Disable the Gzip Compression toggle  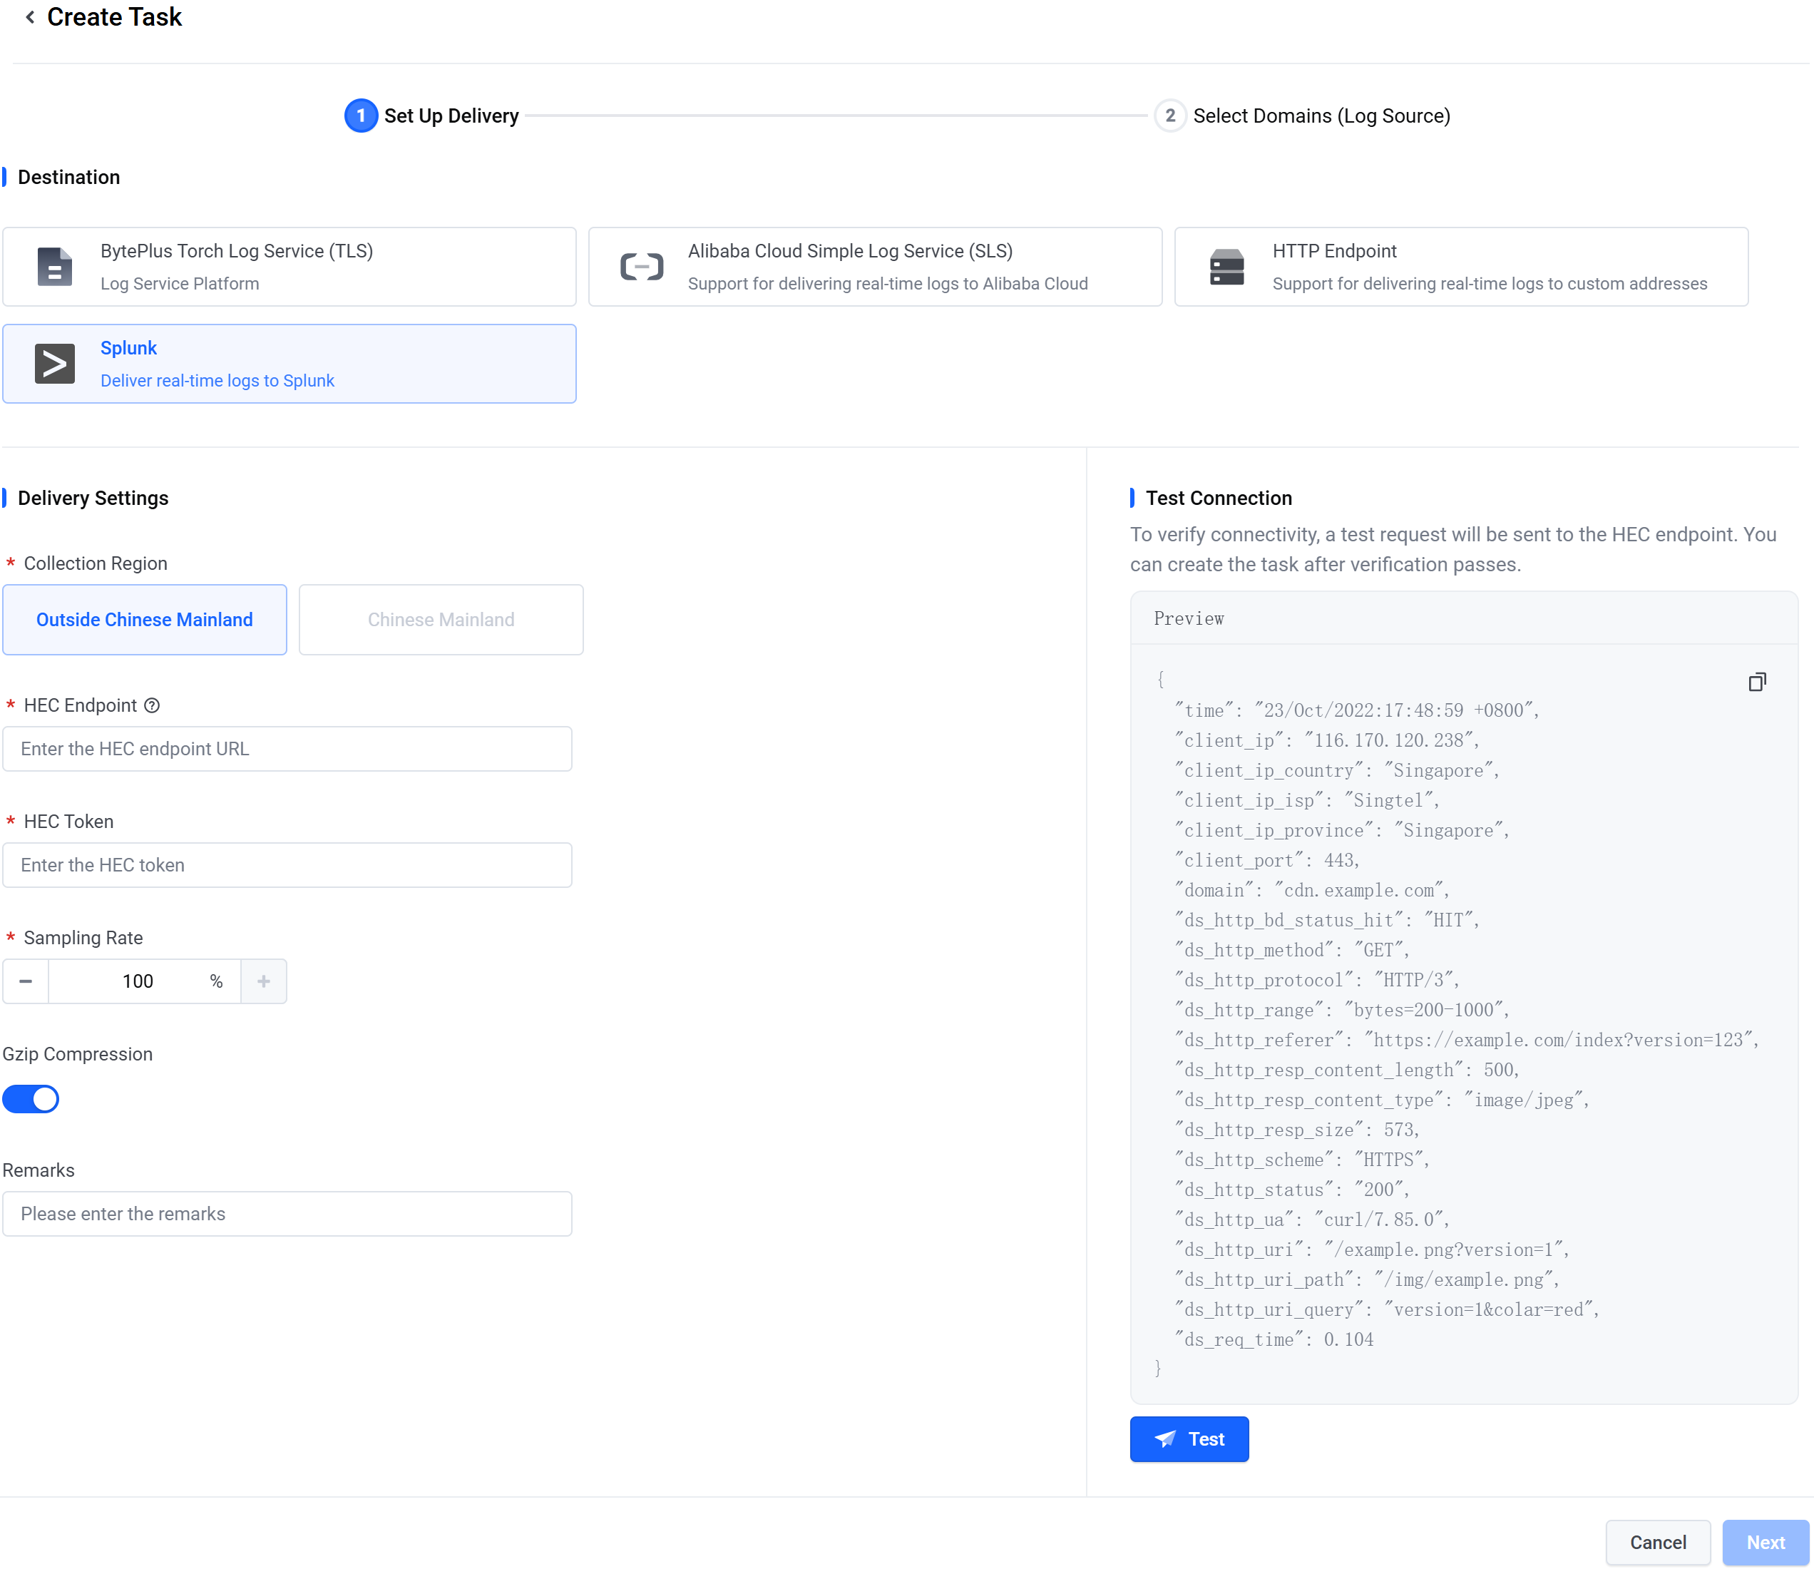(x=31, y=1099)
